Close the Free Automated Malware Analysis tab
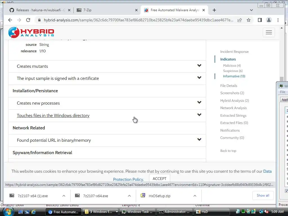288x216 pixels. (204, 10)
